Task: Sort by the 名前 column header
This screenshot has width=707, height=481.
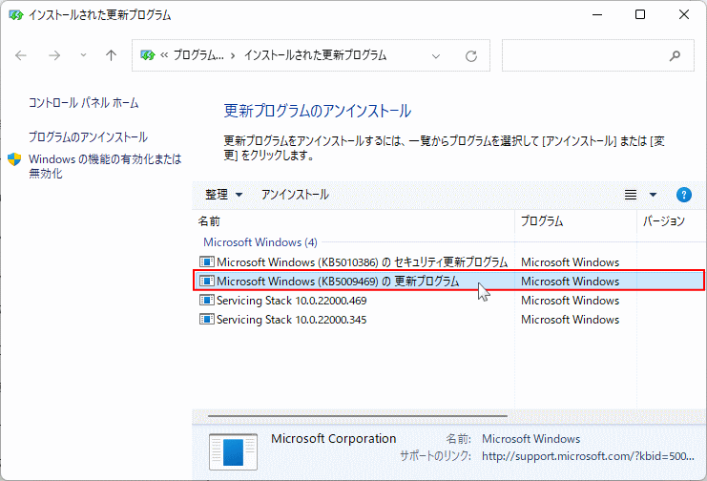Action: click(x=353, y=221)
